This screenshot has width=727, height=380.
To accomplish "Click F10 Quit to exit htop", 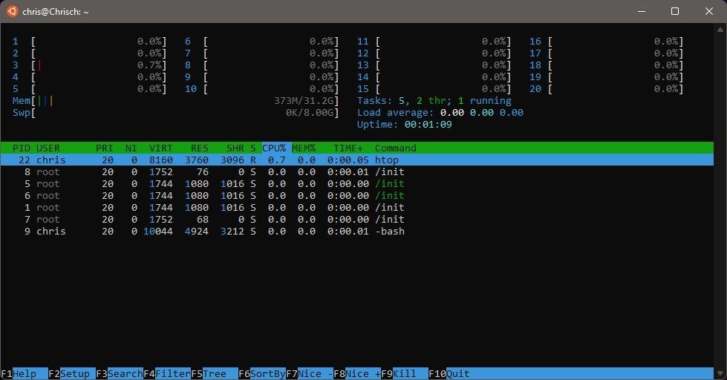I will point(449,373).
